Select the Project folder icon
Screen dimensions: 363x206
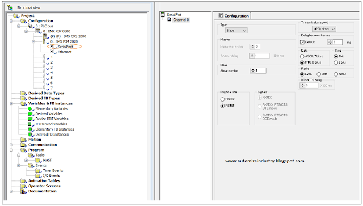(16, 16)
